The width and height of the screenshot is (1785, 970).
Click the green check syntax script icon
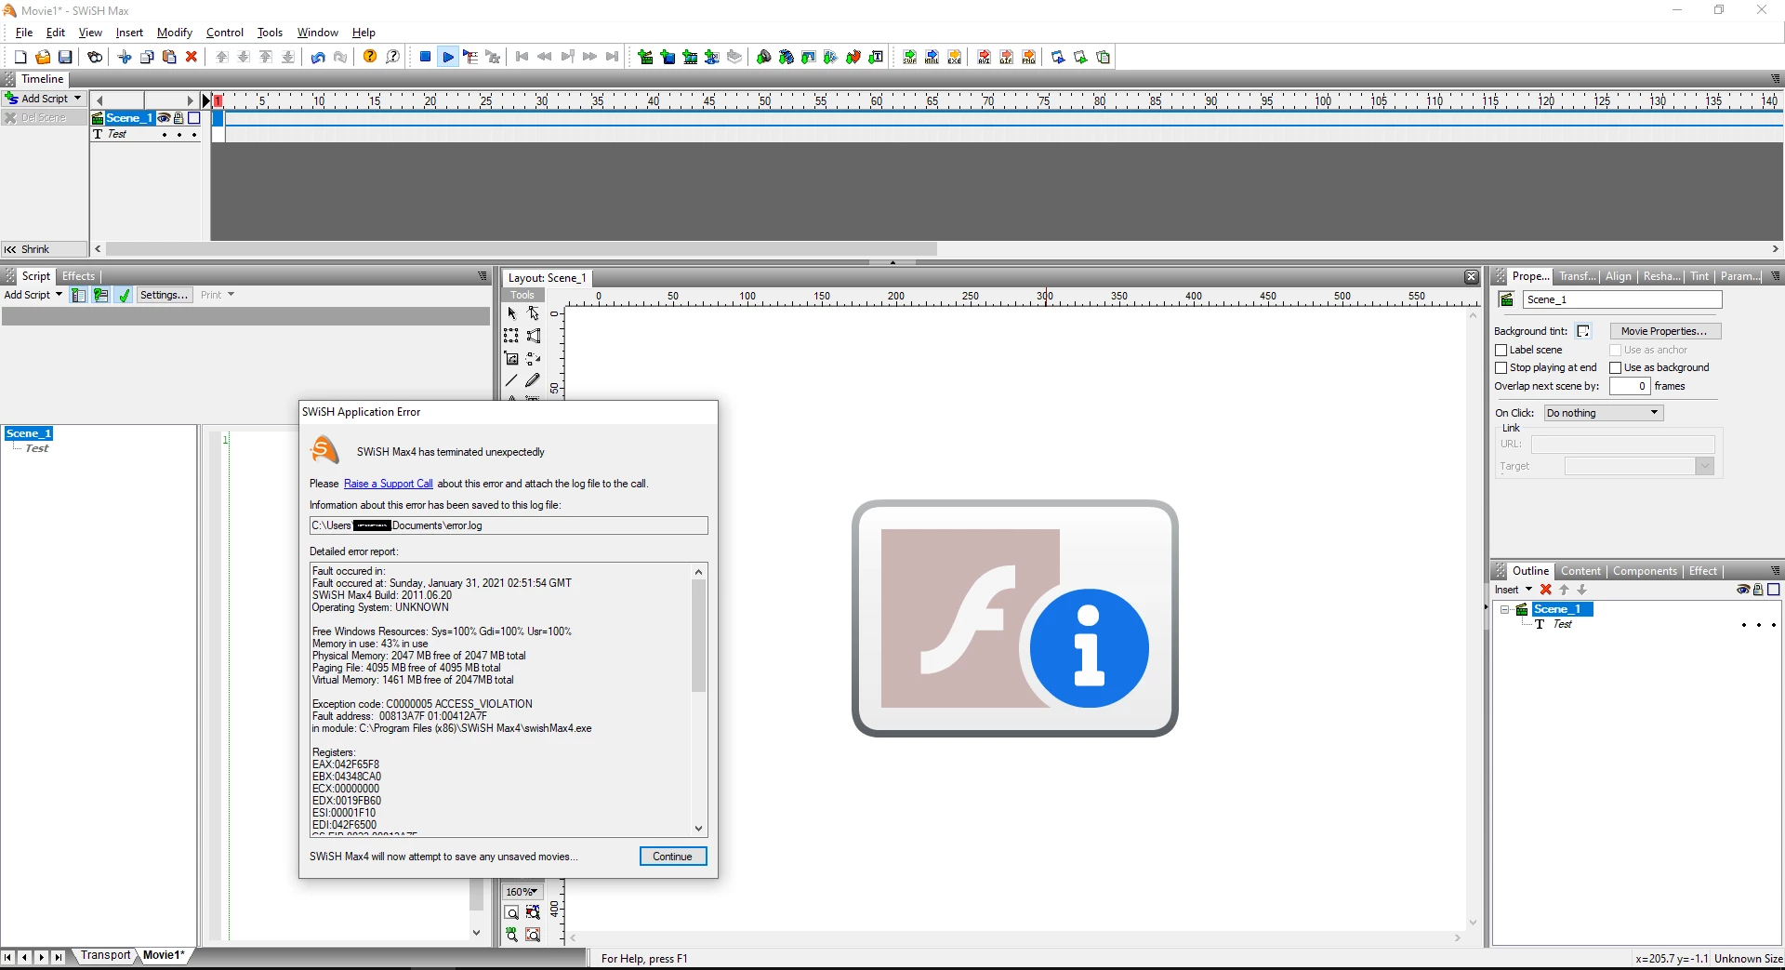coord(124,296)
